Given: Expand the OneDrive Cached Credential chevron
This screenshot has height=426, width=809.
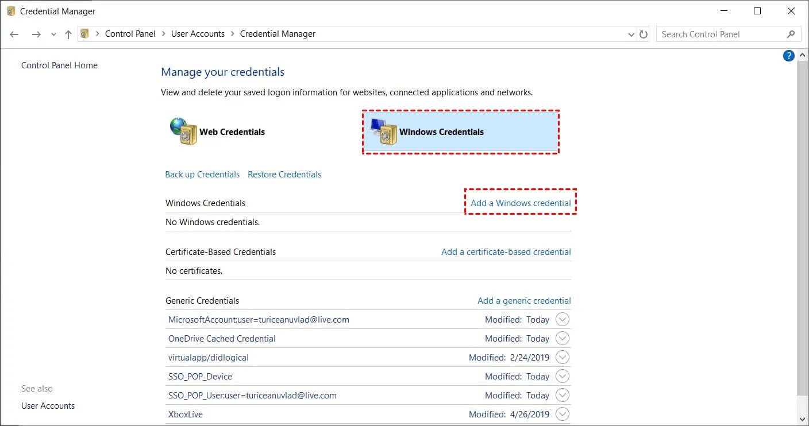Looking at the screenshot, I should pos(563,339).
